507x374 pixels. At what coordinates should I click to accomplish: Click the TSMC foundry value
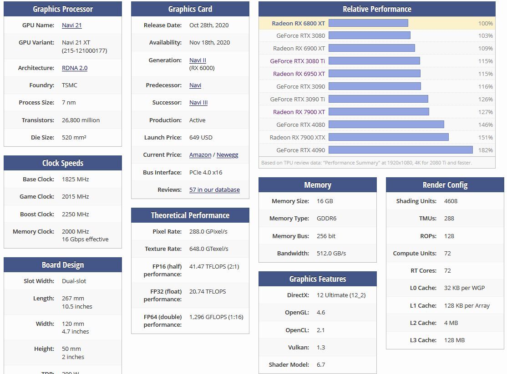[70, 85]
